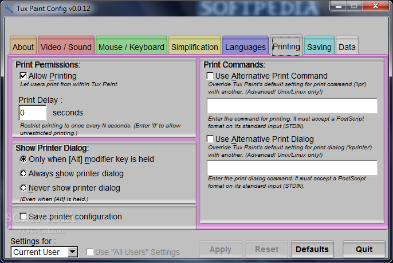Toggle Use "All Users" Settings checkbox
The height and width of the screenshot is (263, 393).
click(90, 252)
